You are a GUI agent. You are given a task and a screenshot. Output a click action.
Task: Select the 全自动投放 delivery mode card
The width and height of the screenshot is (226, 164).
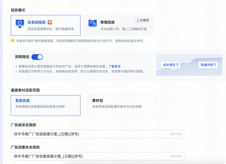(x=46, y=25)
